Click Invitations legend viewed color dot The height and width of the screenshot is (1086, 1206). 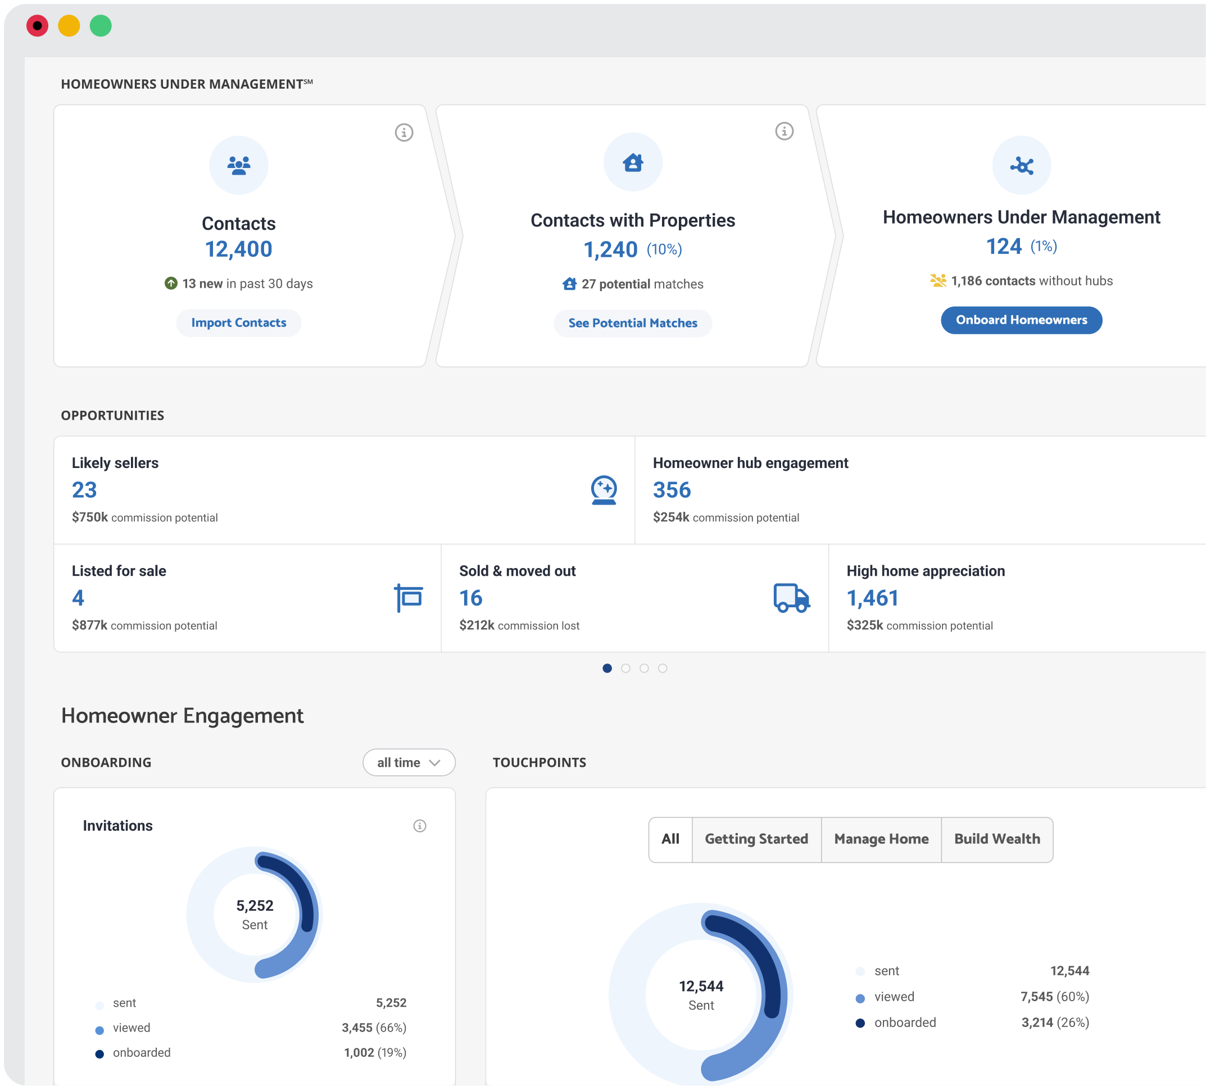99,1030
